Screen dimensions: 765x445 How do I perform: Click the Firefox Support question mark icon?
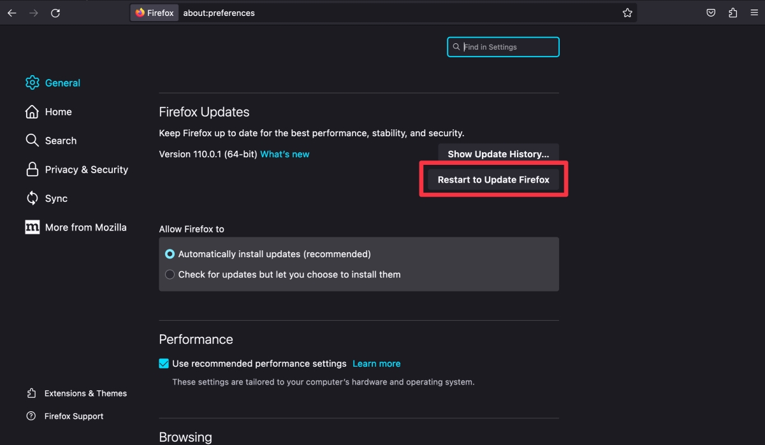(x=31, y=416)
